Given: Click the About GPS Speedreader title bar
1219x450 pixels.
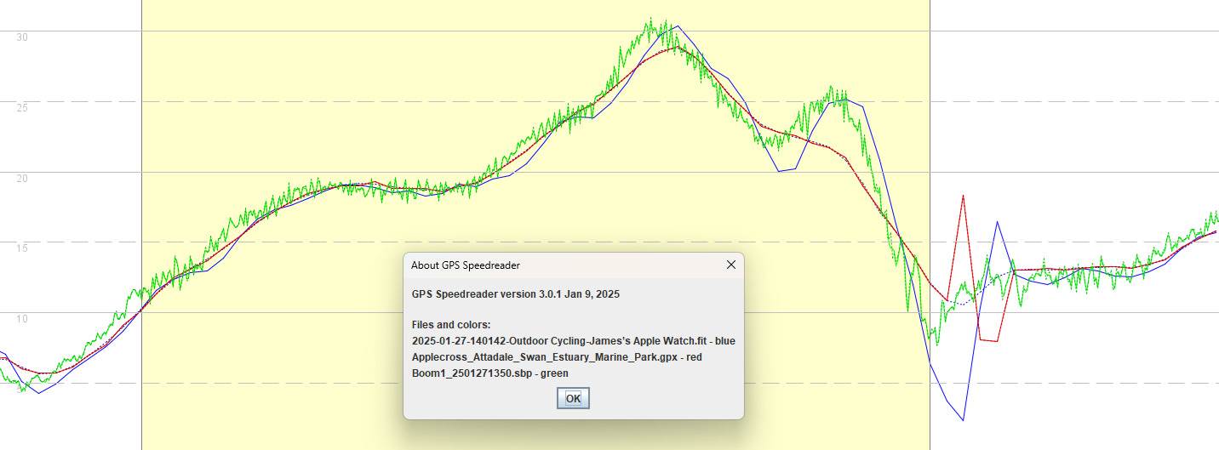Looking at the screenshot, I should (x=553, y=265).
